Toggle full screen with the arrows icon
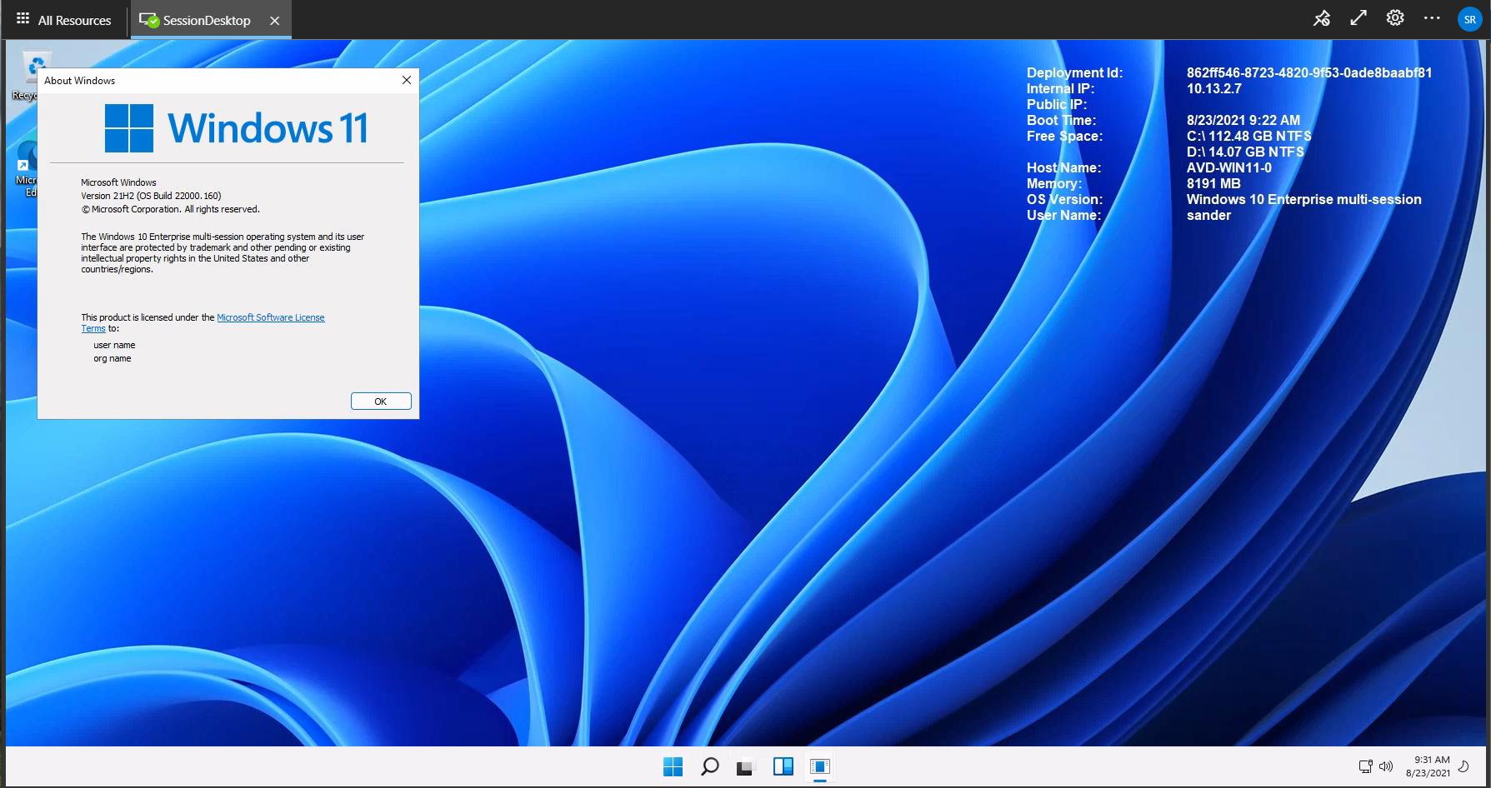This screenshot has width=1491, height=788. tap(1358, 18)
